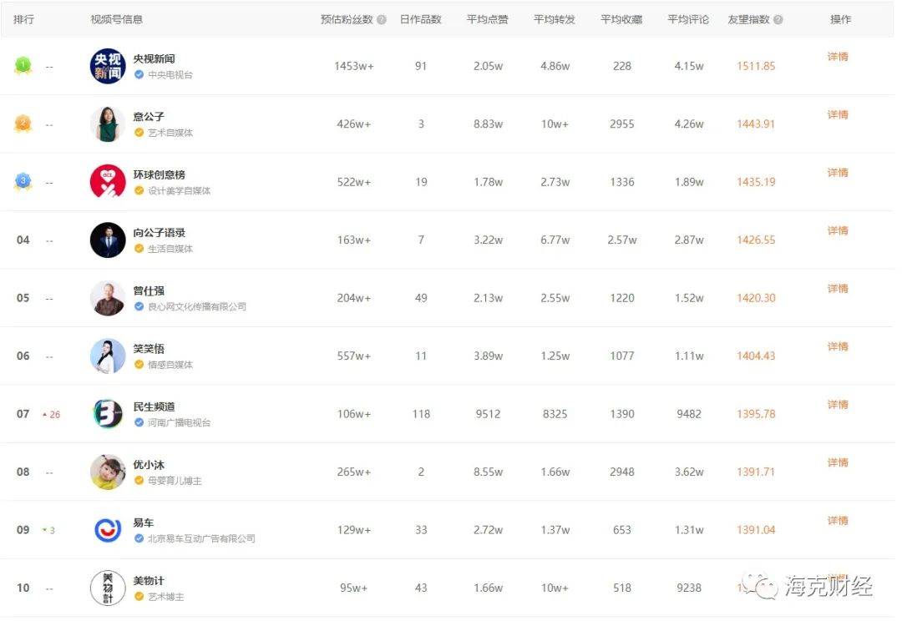Screen dimensions: 902x626
Task: Click help icon beside 预估粉丝数 header
Action: [382, 20]
